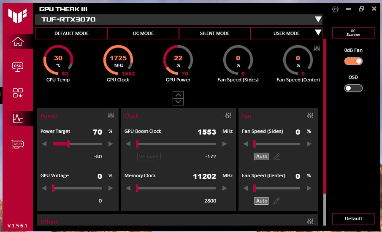Click the GPU Temp gauge
The height and width of the screenshot is (232, 382).
[x=58, y=60]
